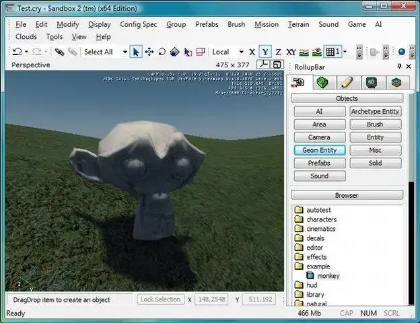The image size is (420, 323).
Task: Click Follow terrain icon
Action: (x=304, y=52)
